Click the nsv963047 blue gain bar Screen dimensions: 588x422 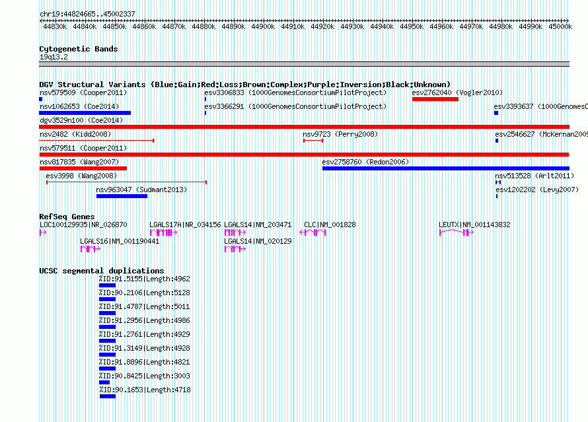122,196
